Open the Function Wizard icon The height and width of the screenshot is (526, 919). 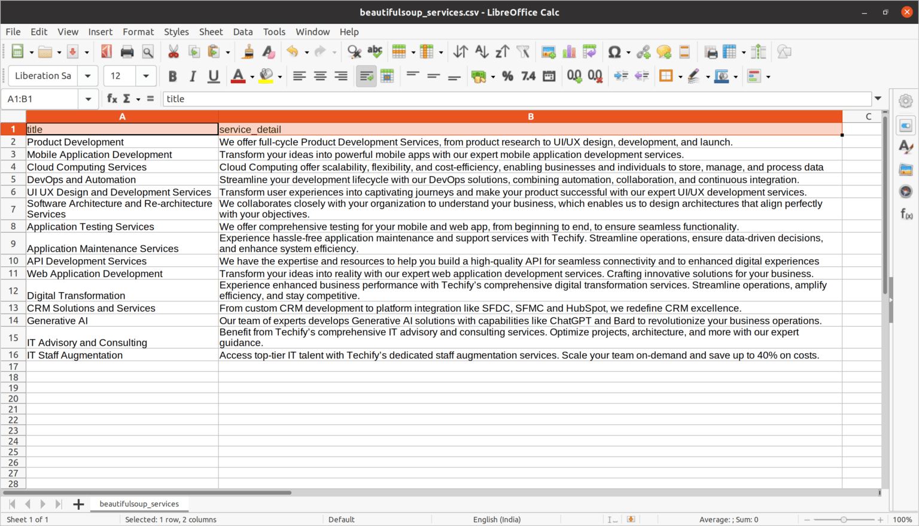[x=112, y=99]
